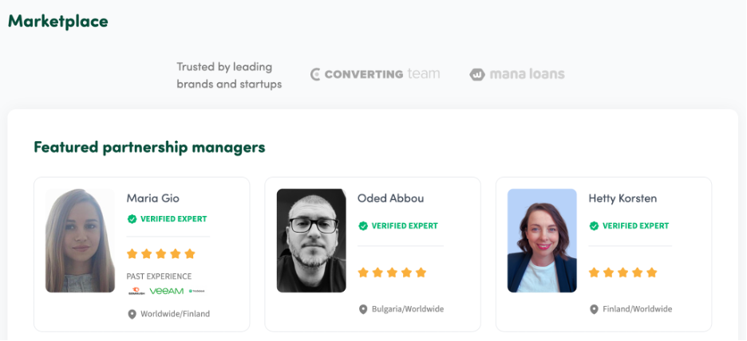Click Oded Abbou's green verified checkmark icon
747x341 pixels.
[363, 226]
